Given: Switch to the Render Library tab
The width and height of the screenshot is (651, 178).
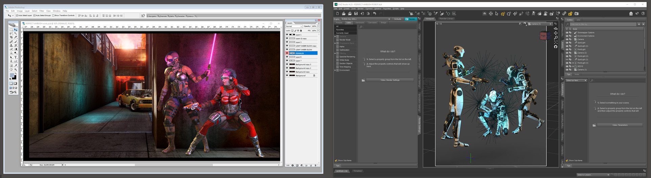Looking at the screenshot, I should (446, 19).
